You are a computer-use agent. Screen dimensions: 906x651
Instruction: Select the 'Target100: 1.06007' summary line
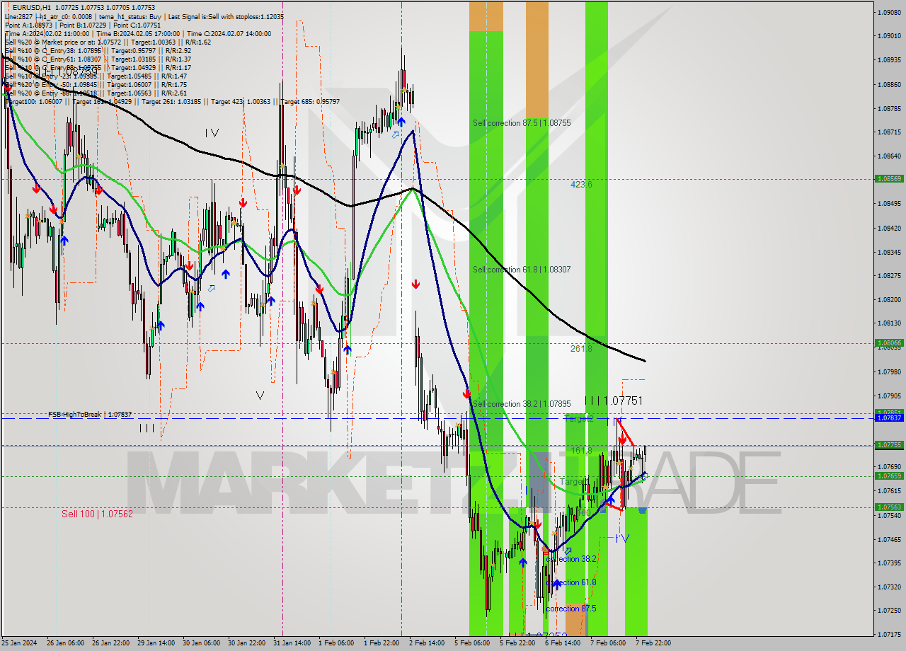click(172, 101)
